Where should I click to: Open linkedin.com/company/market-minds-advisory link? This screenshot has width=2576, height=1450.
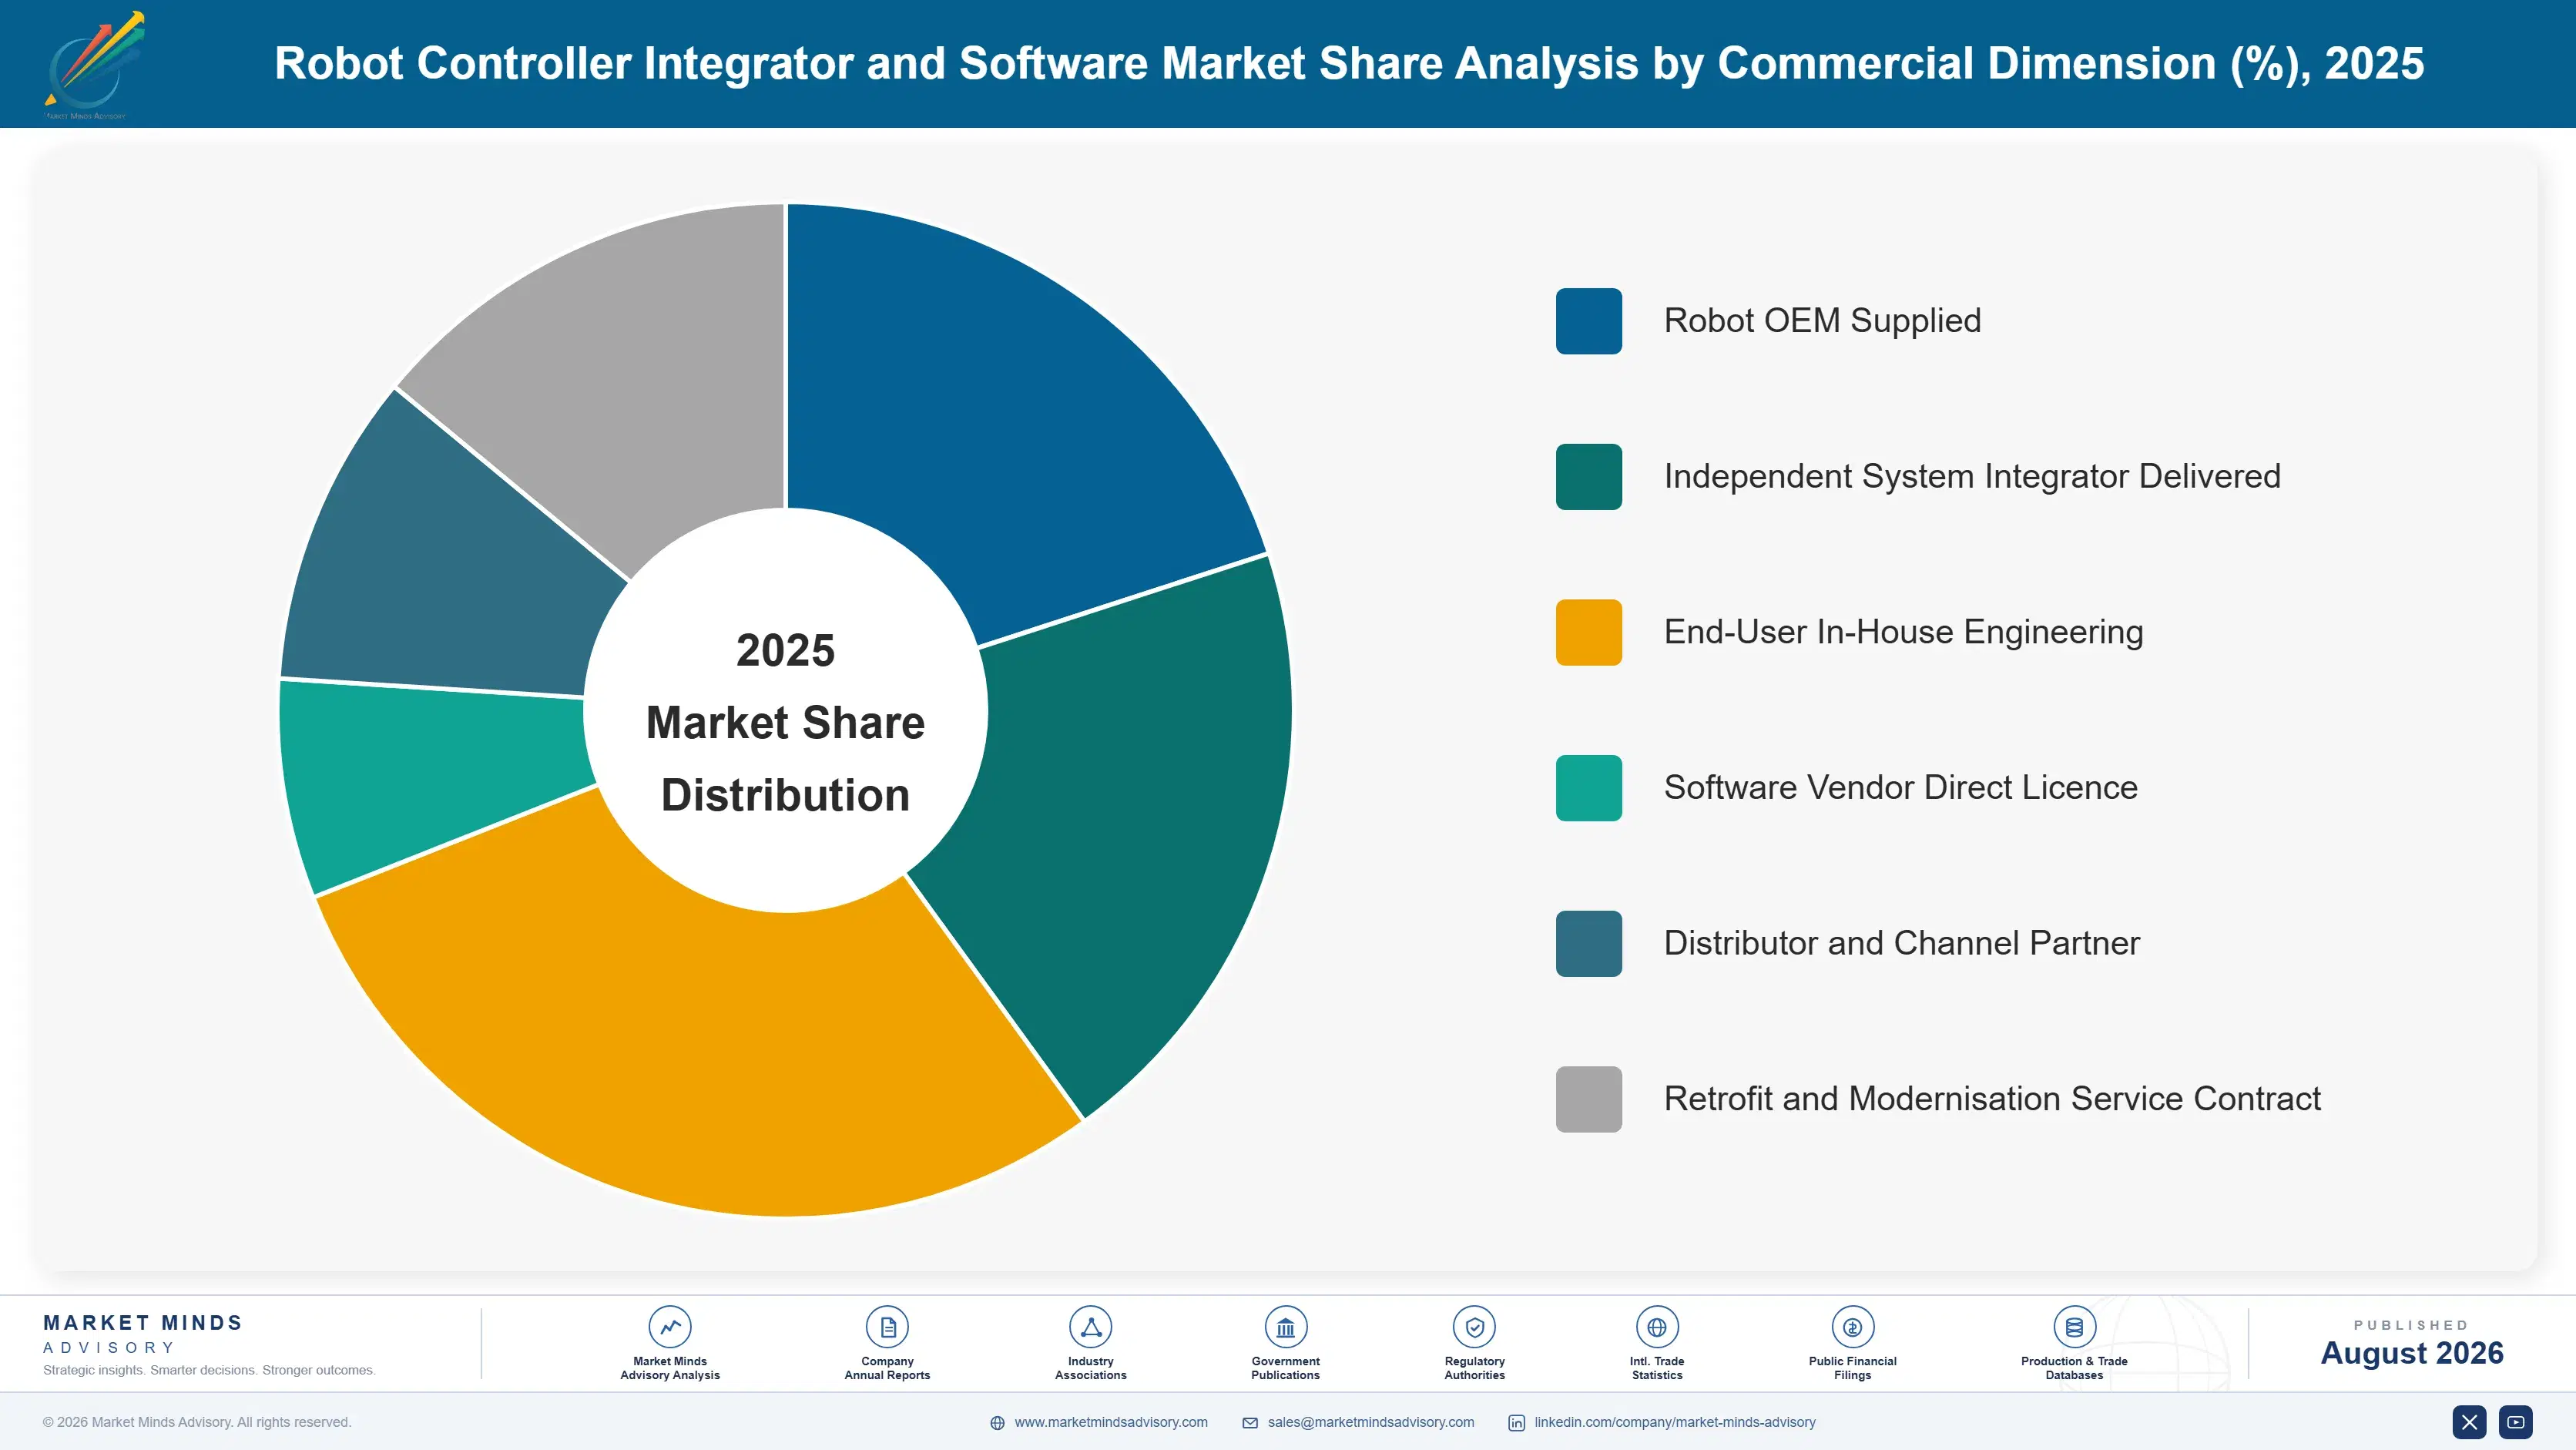point(1675,1422)
